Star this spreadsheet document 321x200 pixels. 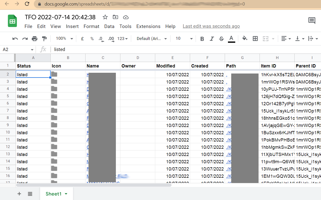pyautogui.click(x=105, y=17)
